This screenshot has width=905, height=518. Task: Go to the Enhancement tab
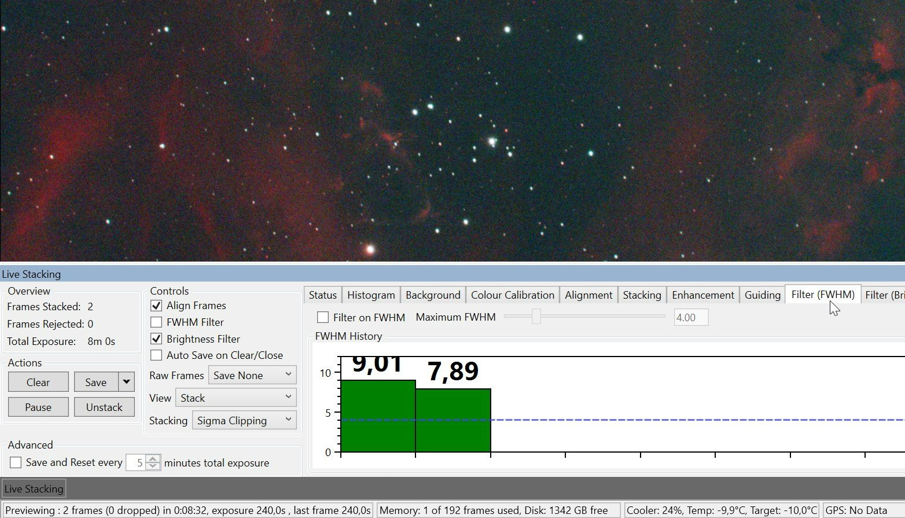(x=703, y=295)
